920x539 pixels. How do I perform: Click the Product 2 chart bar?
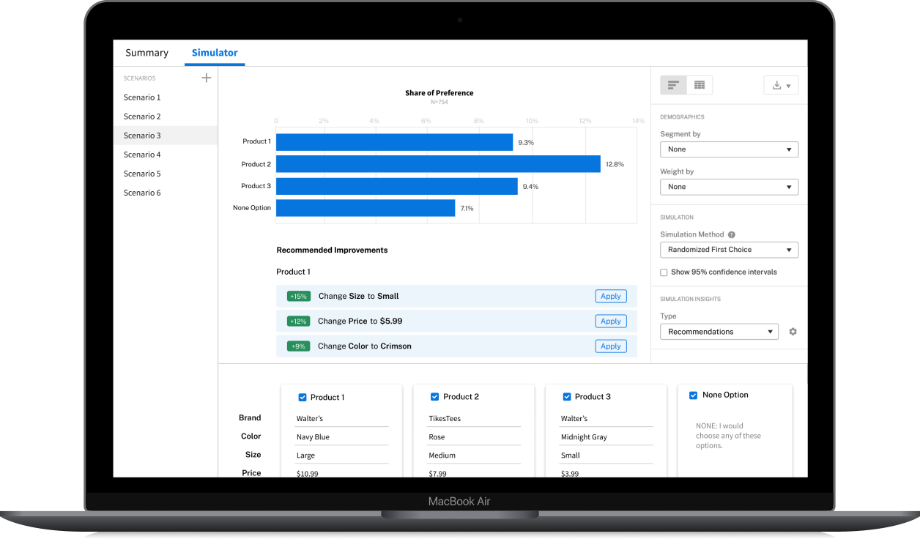pyautogui.click(x=438, y=164)
